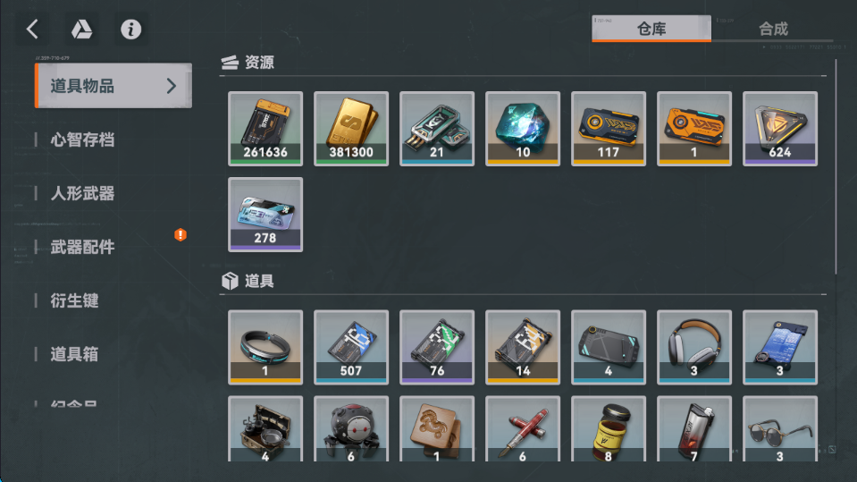The width and height of the screenshot is (857, 482).
Task: Select the handheld console item showing 4
Action: 609,347
